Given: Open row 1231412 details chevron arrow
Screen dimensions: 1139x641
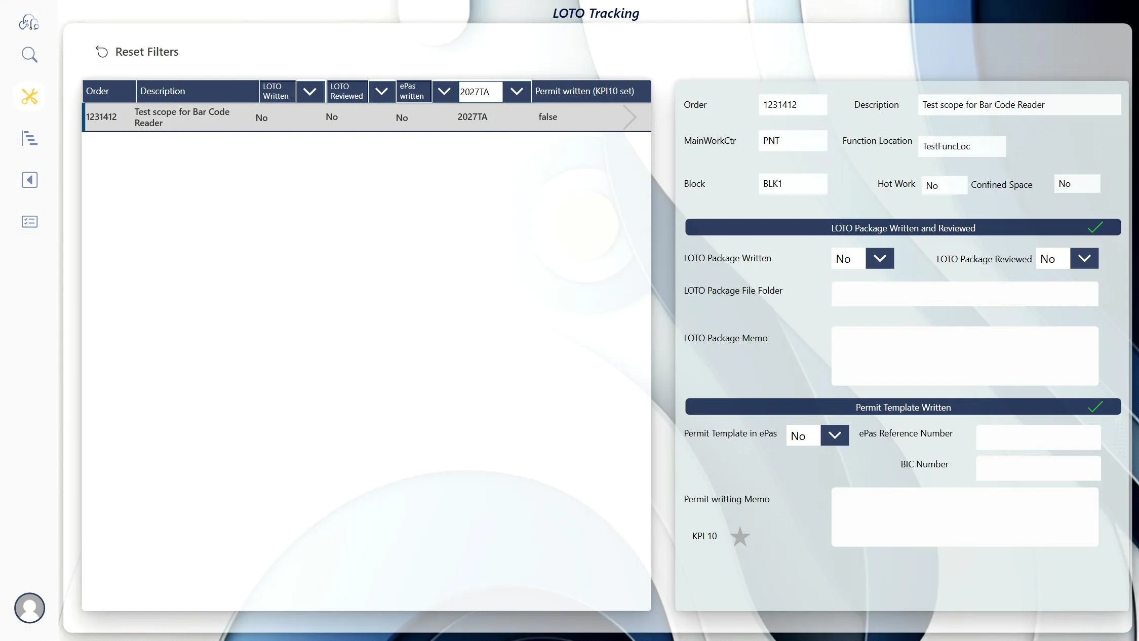Looking at the screenshot, I should coord(630,117).
